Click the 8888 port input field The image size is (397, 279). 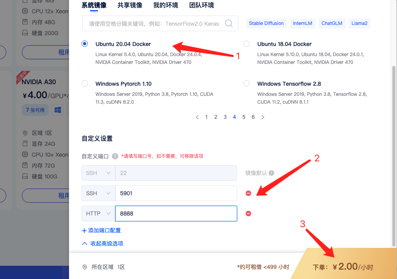click(x=176, y=213)
